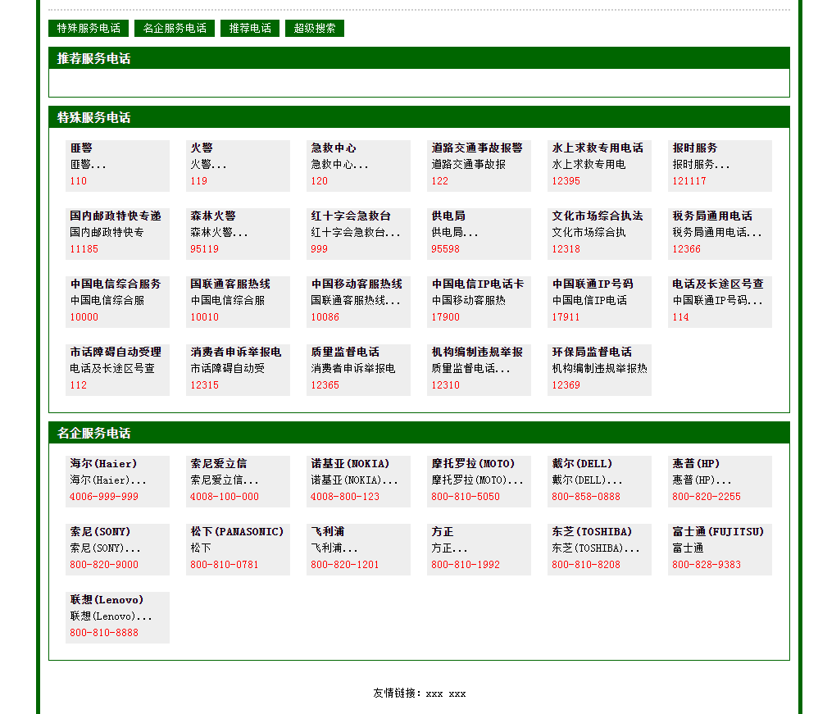Open the 索尼爱立信 company title

coord(219,463)
